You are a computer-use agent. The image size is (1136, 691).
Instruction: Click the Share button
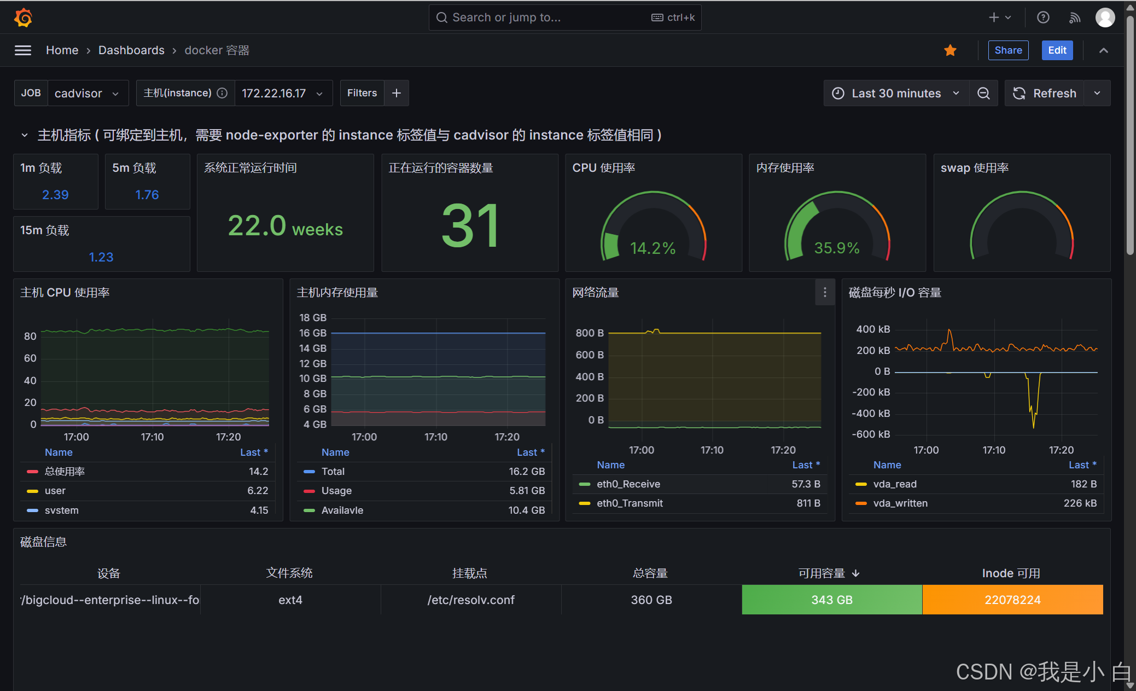click(1008, 50)
